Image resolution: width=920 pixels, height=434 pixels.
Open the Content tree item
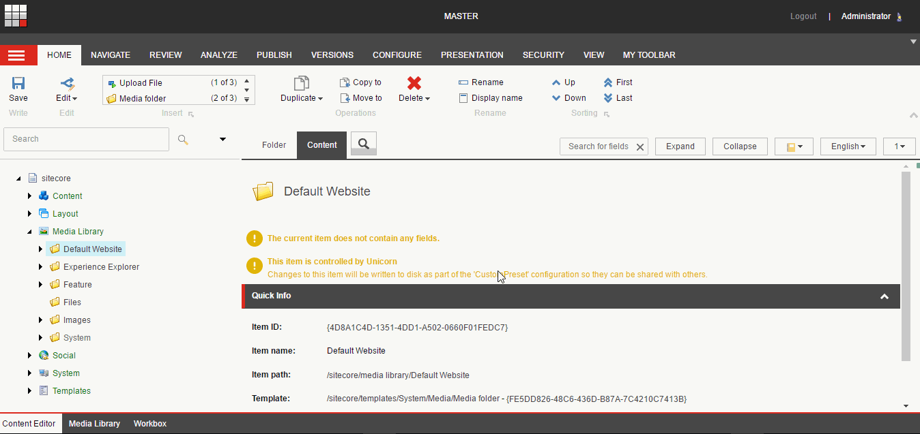pyautogui.click(x=67, y=196)
